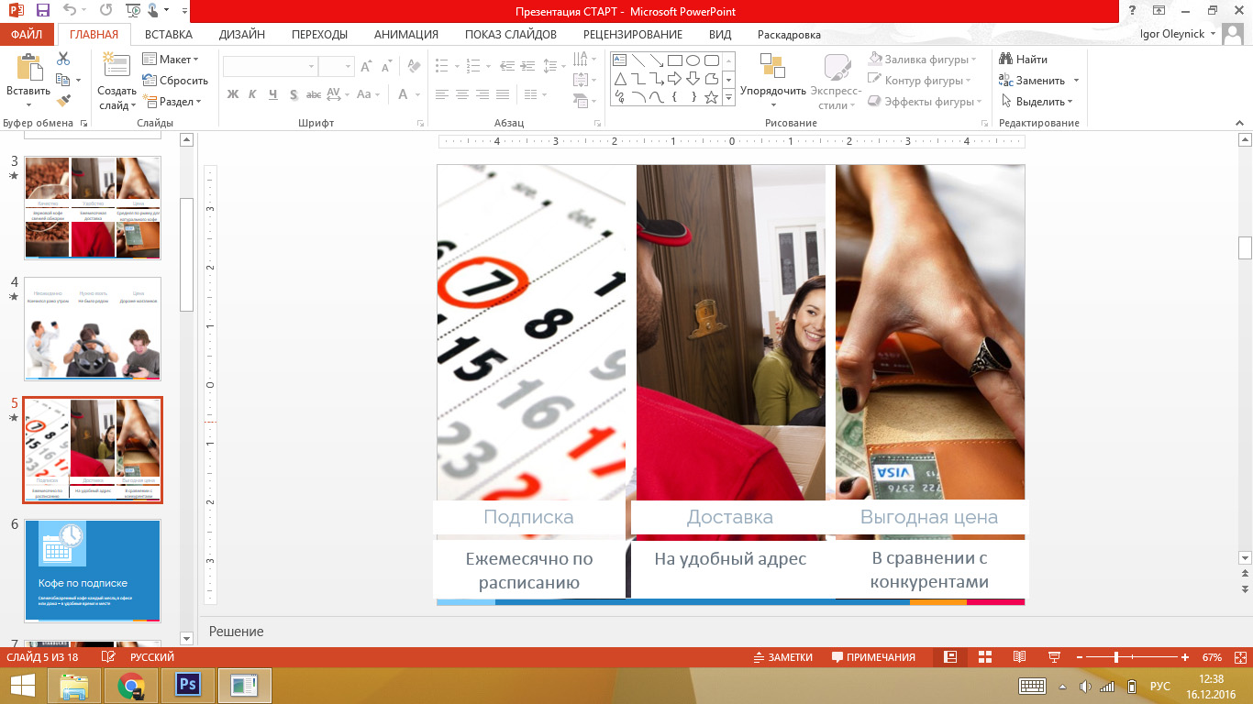Screen dimensions: 1253x704
Task: Click the Найти binoculars search tool
Action: coord(1024,60)
